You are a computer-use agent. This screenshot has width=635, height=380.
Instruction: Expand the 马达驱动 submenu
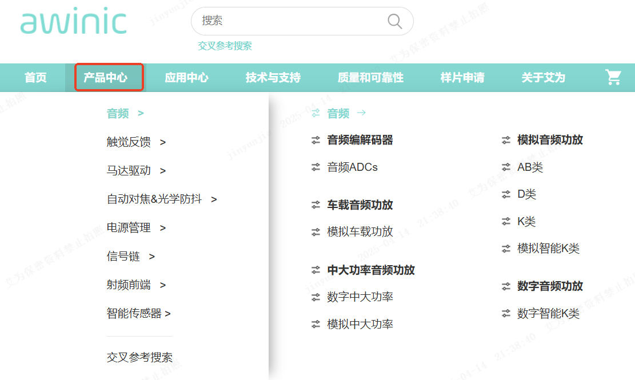click(135, 171)
